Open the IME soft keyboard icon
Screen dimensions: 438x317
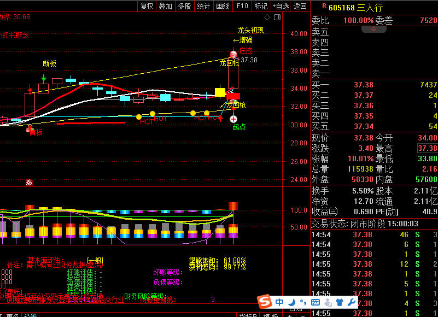316,302
